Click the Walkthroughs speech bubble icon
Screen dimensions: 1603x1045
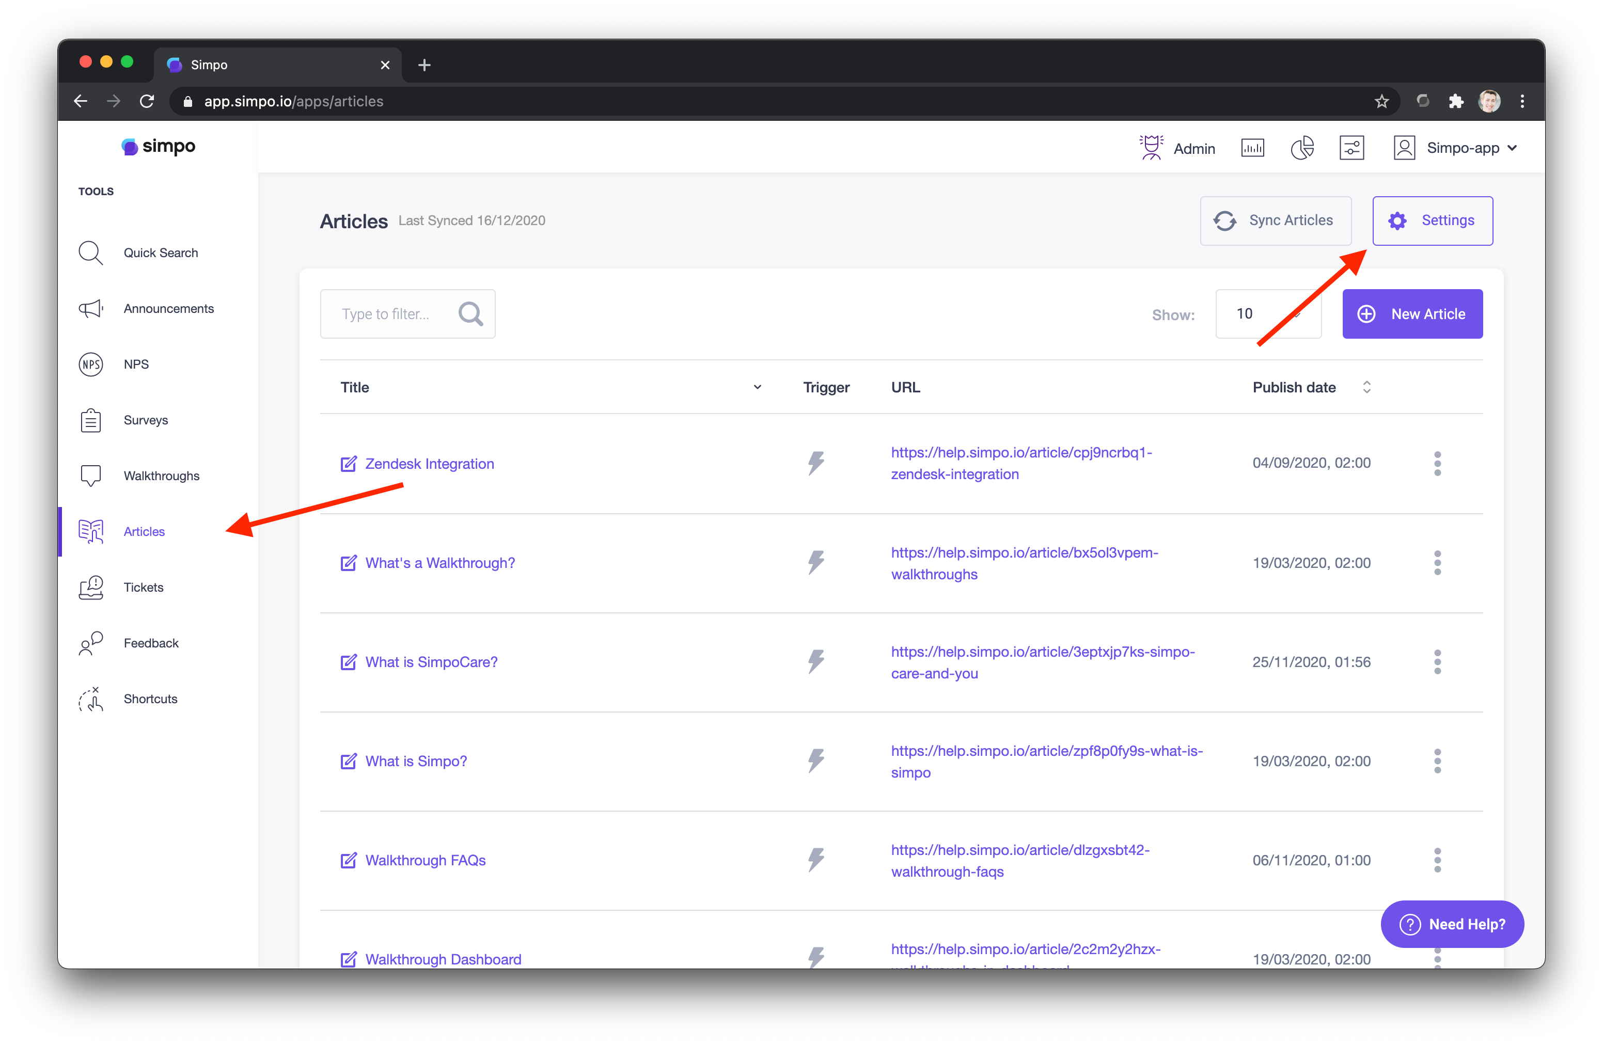[x=90, y=476]
